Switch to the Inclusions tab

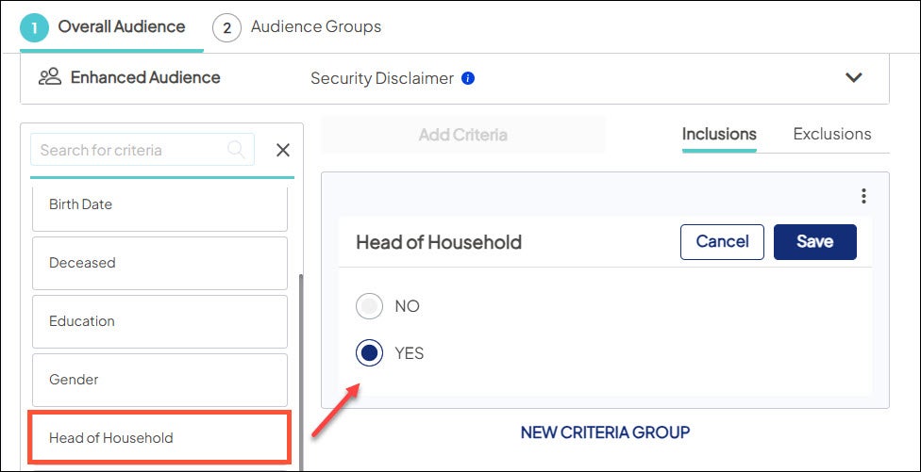pos(719,134)
